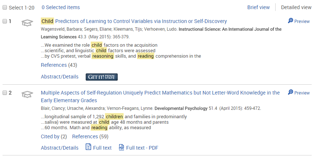Open the Child Predictors of Learning article title
Screen dimensions: 327x158
pyautogui.click(x=134, y=21)
